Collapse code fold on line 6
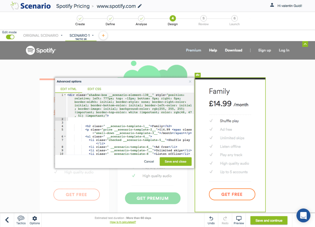 pos(65,137)
